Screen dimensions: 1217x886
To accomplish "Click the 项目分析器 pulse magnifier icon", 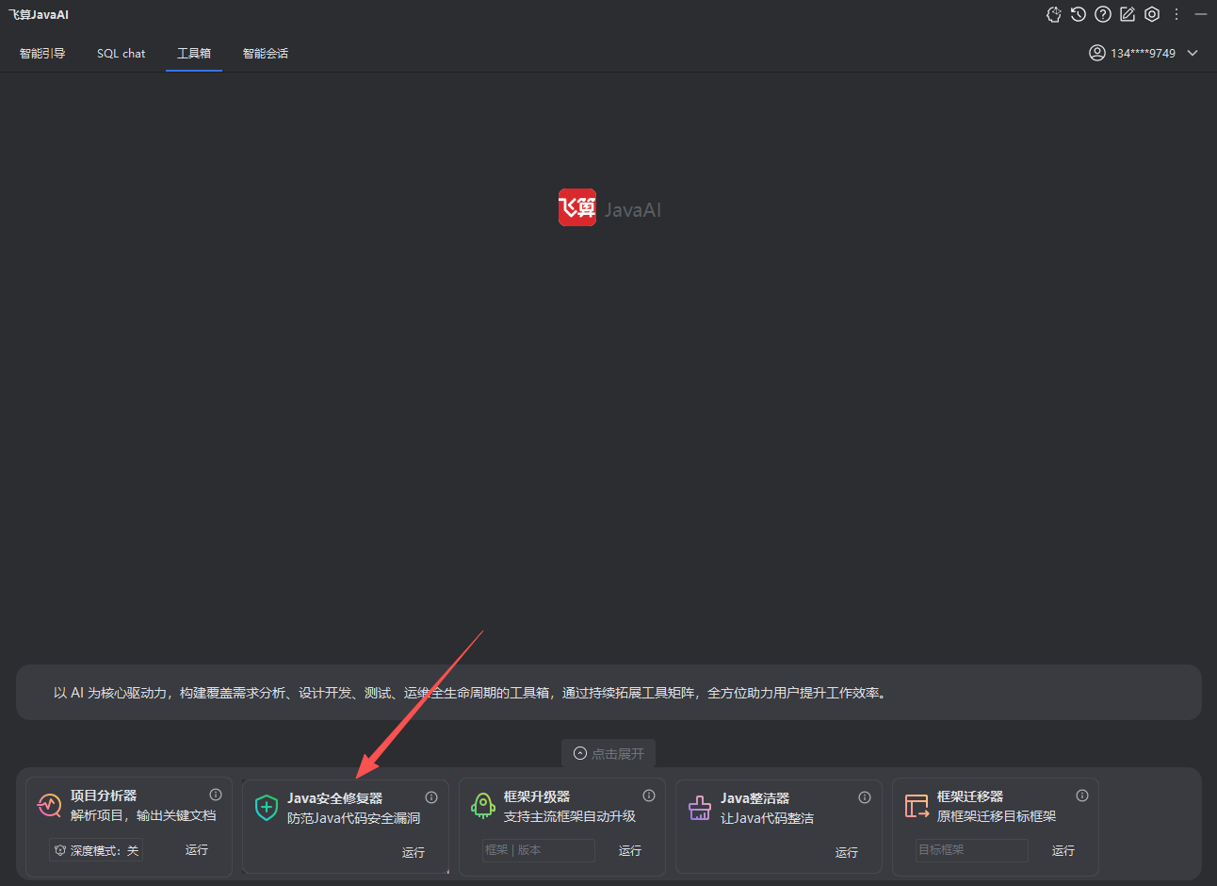I will pos(49,805).
